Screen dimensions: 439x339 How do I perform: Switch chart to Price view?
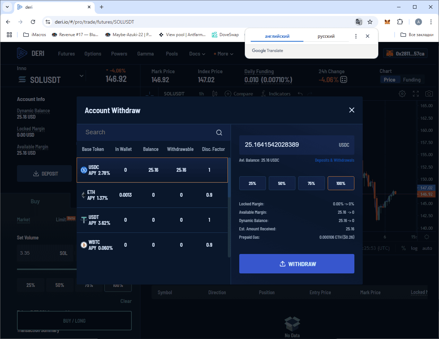tap(389, 80)
